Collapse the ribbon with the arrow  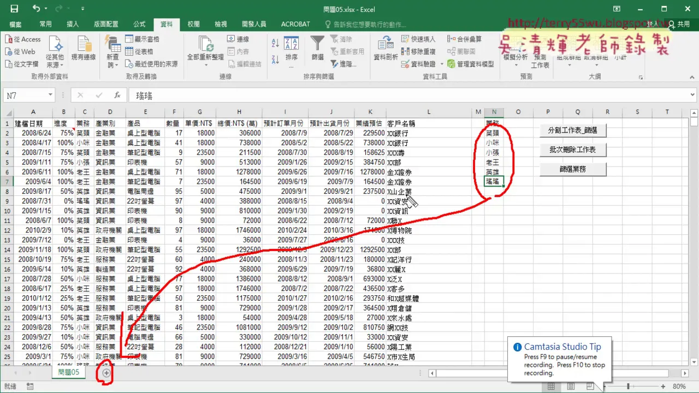coord(691,78)
